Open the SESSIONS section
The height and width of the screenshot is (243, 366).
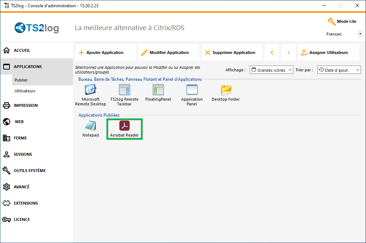point(37,154)
